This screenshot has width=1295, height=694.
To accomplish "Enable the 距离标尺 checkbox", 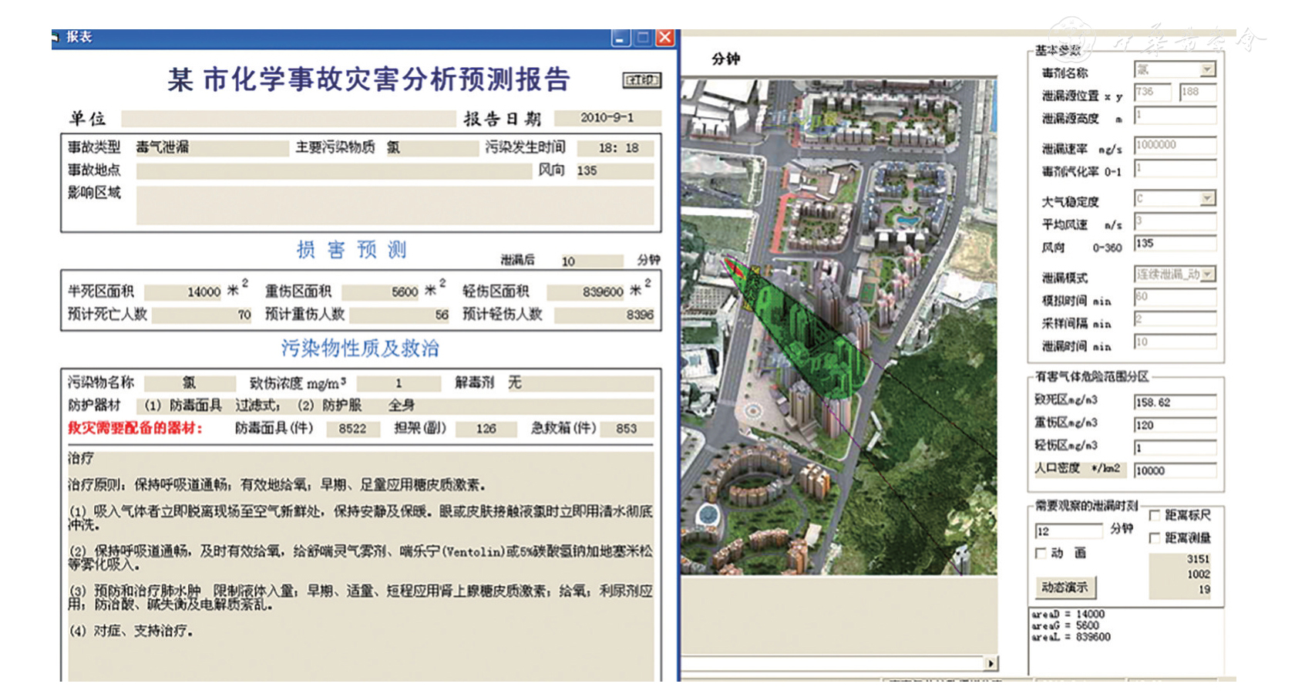I will point(1155,515).
